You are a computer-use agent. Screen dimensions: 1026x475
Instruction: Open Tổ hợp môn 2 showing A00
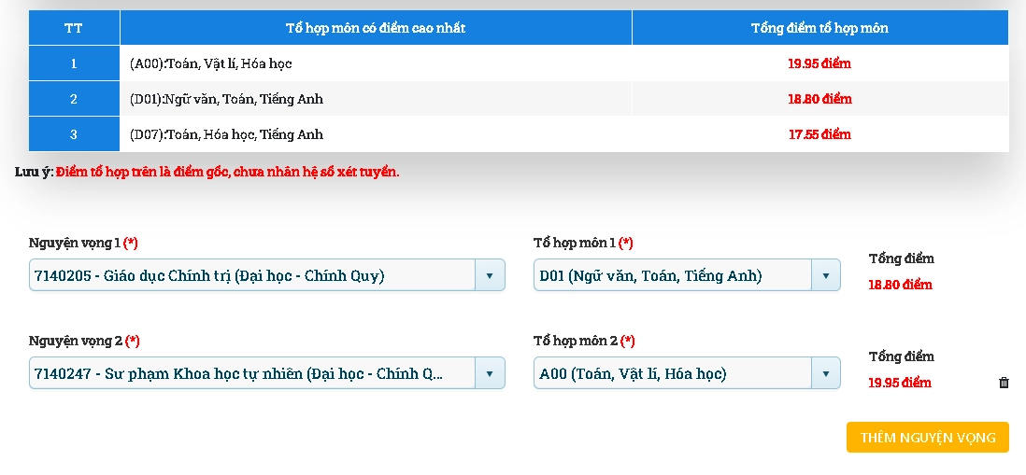[673, 373]
